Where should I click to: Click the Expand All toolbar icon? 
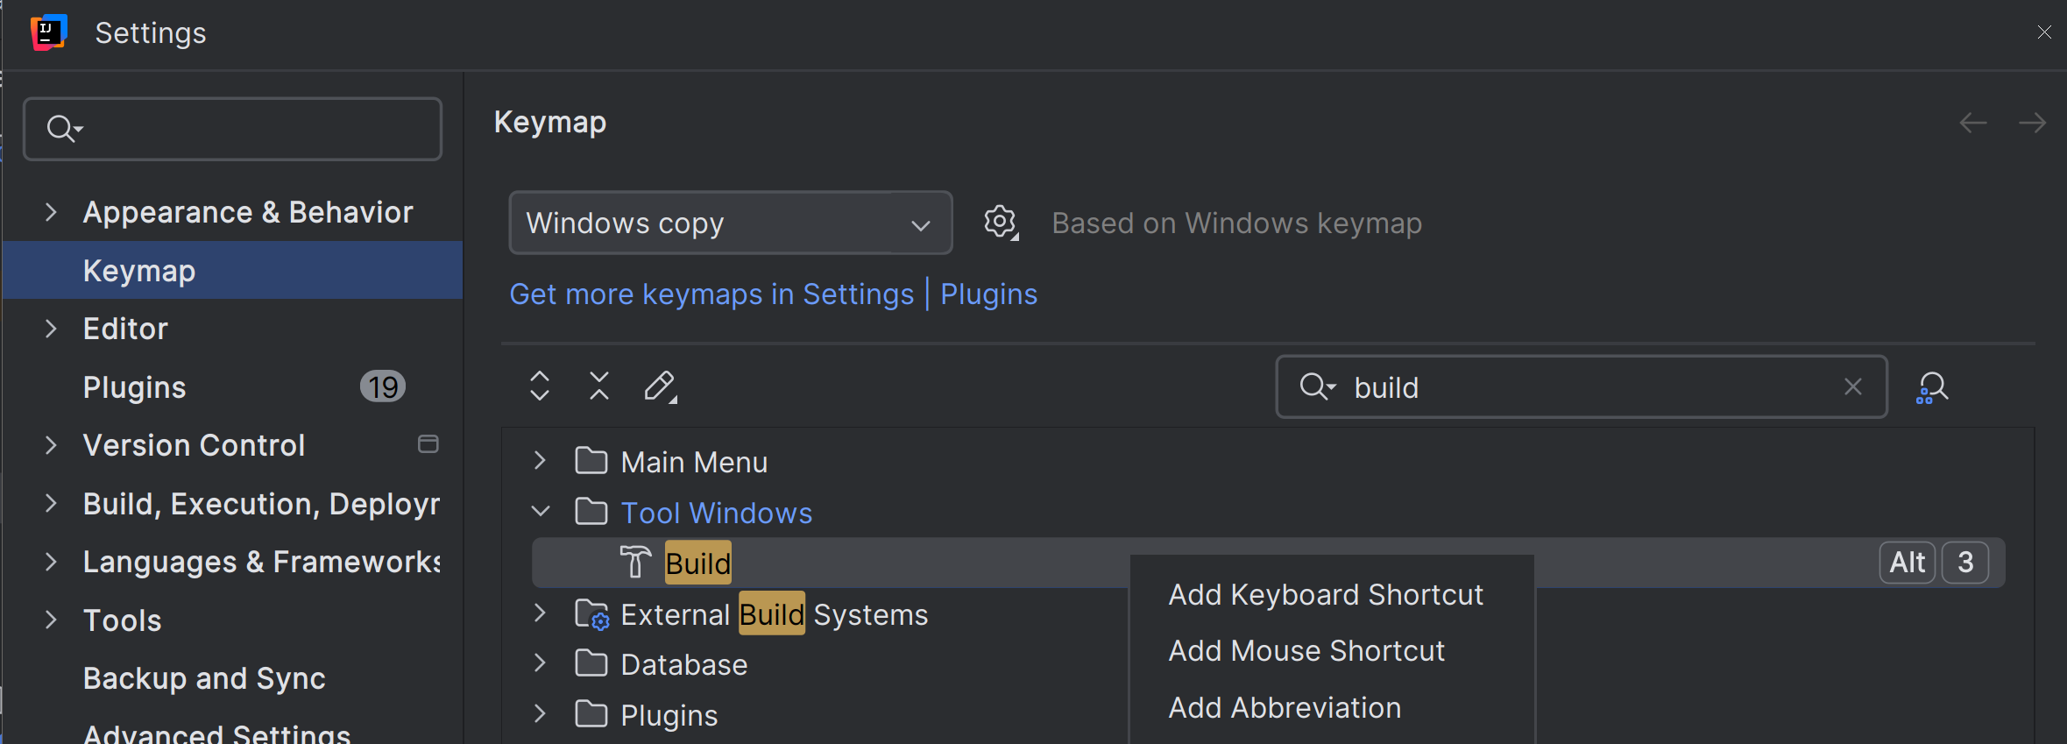click(540, 386)
